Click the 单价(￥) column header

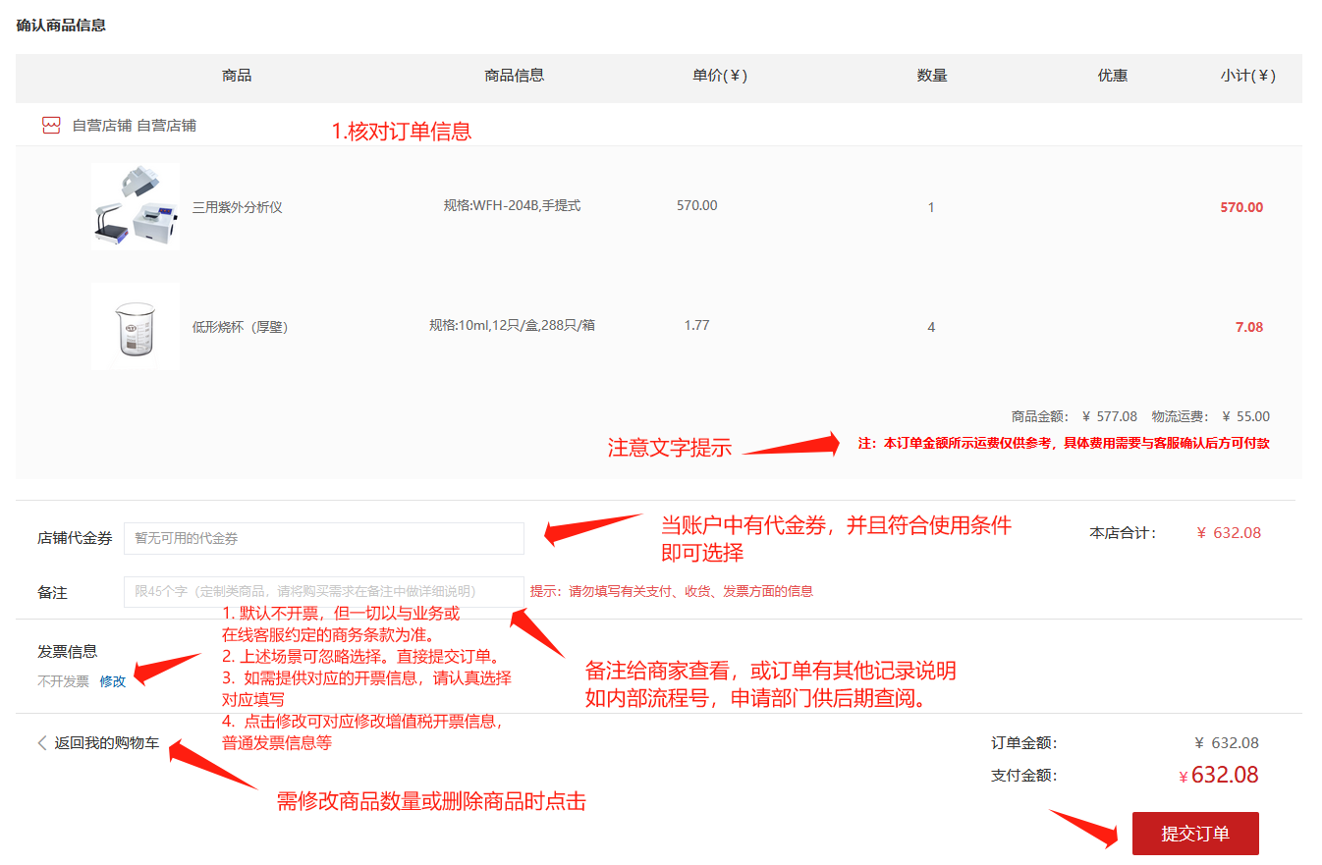(719, 76)
